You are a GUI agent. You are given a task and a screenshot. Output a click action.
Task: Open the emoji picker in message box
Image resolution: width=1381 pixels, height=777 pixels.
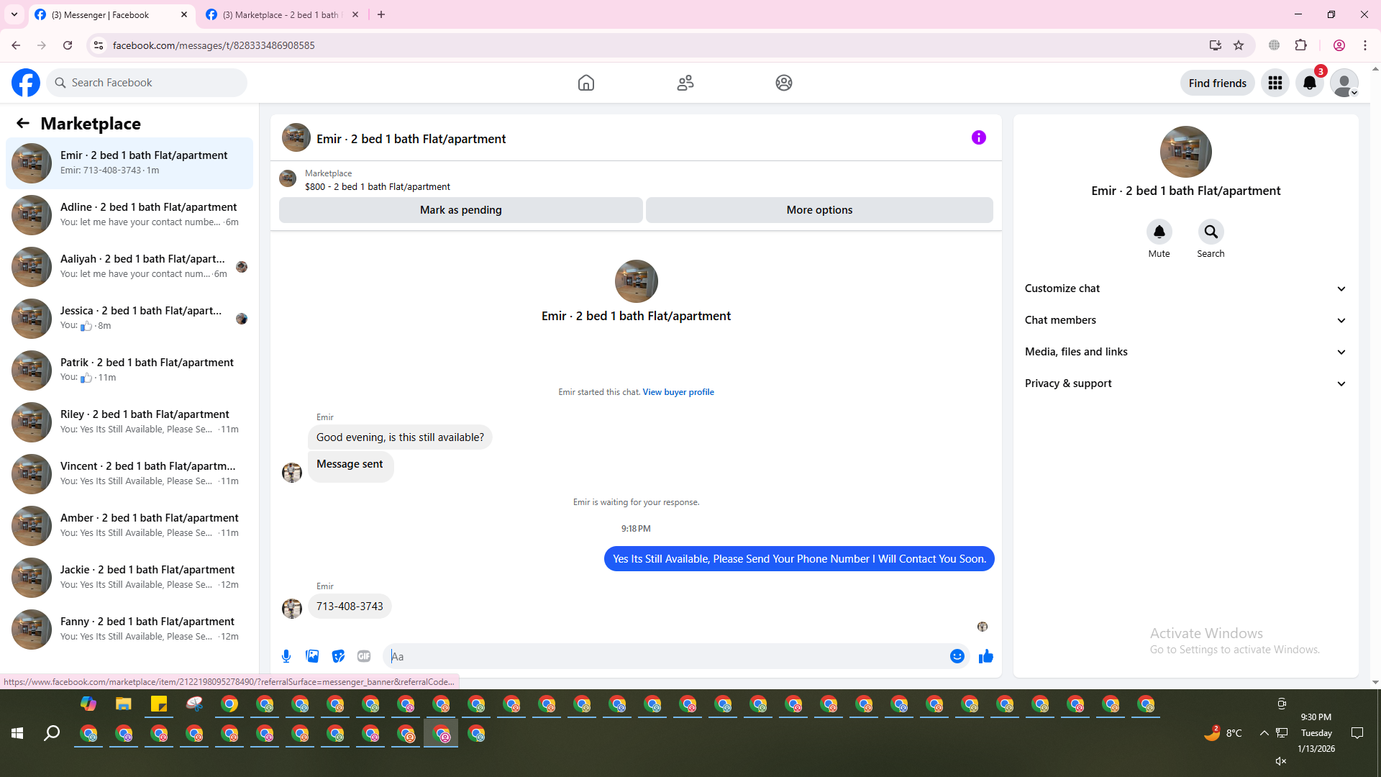[x=957, y=656]
